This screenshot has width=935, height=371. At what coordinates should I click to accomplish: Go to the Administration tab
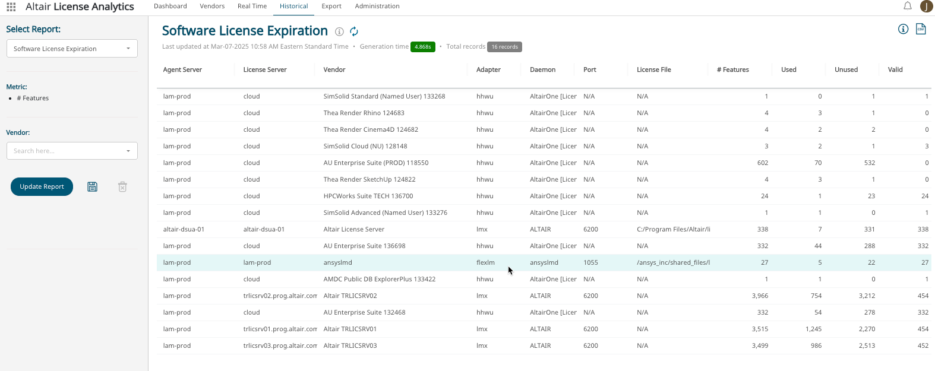377,7
